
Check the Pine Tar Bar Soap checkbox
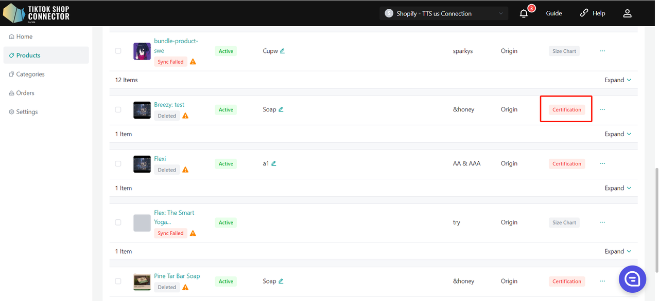[x=118, y=281]
